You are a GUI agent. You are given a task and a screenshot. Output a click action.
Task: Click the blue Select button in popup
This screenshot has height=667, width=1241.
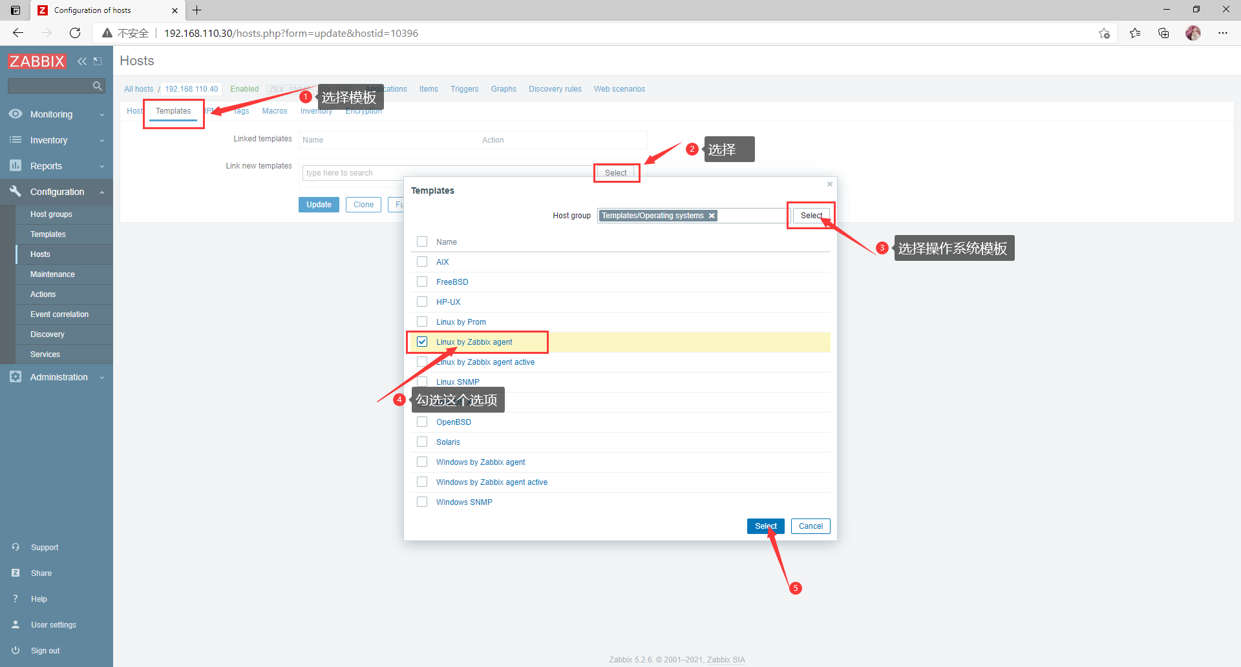click(766, 526)
